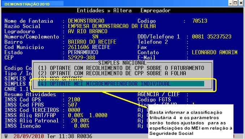
Task: Click the INSS Cod GPS value 2100
Action: click(x=74, y=99)
